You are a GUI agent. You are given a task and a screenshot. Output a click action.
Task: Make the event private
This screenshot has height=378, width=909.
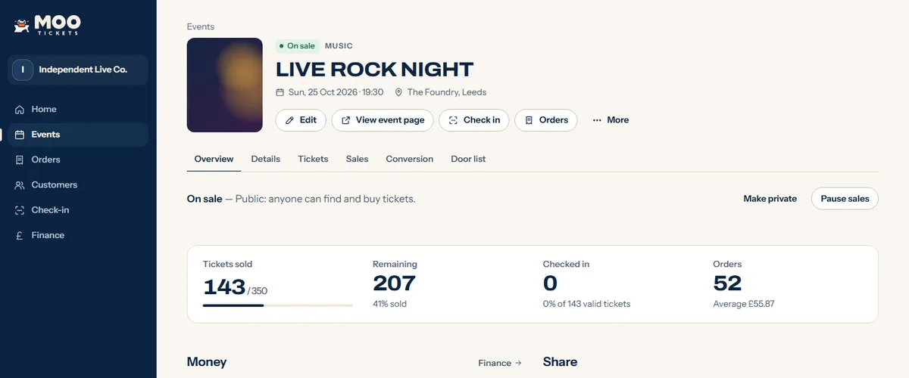coord(770,199)
